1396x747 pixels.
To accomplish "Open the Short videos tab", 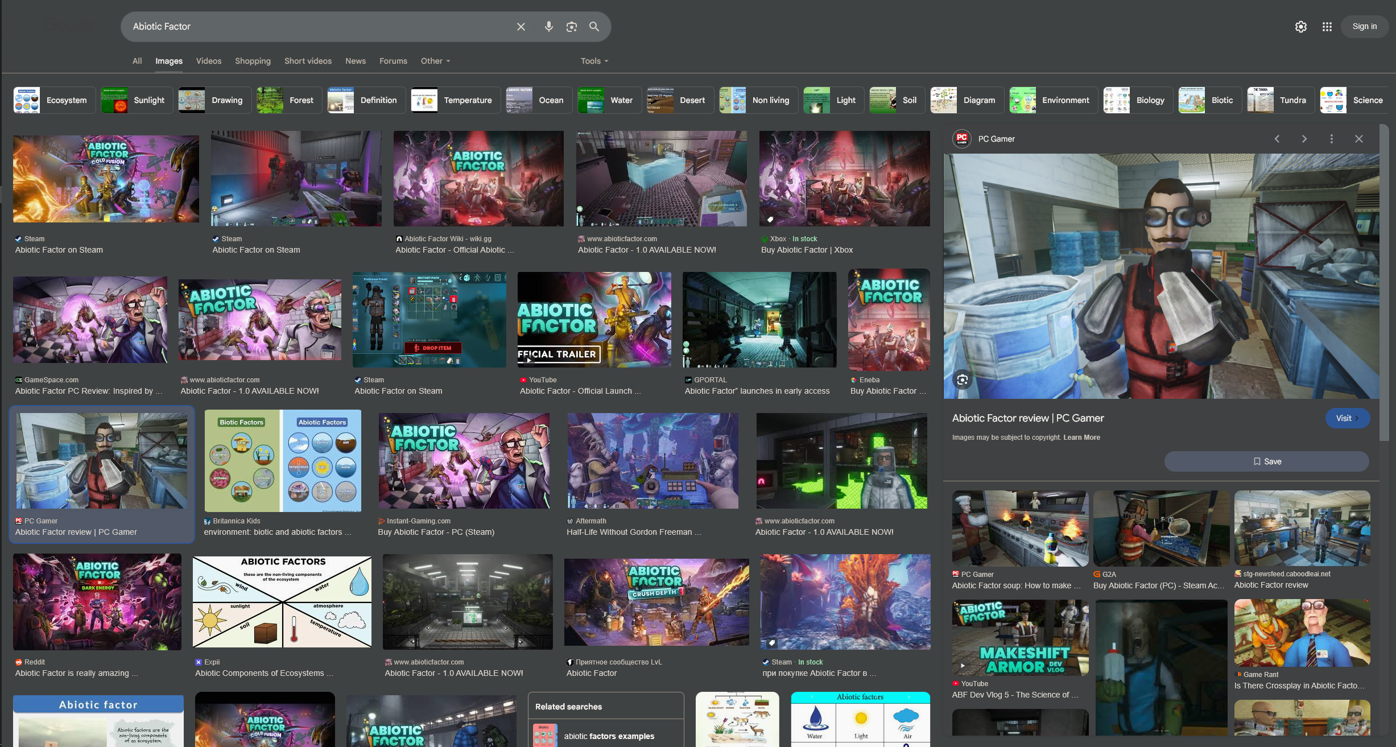I will [x=308, y=61].
